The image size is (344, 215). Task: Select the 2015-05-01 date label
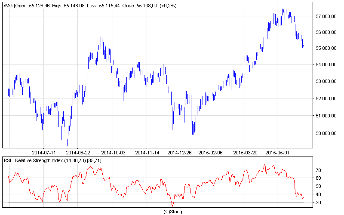point(277,152)
